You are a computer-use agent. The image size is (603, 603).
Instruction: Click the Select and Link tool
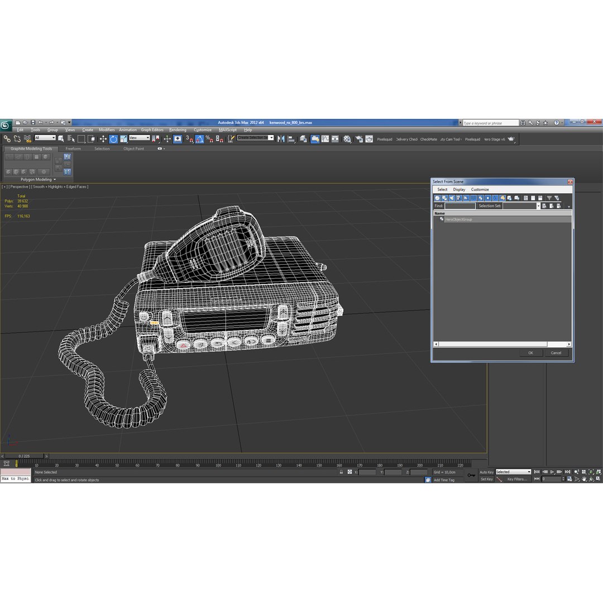7,139
